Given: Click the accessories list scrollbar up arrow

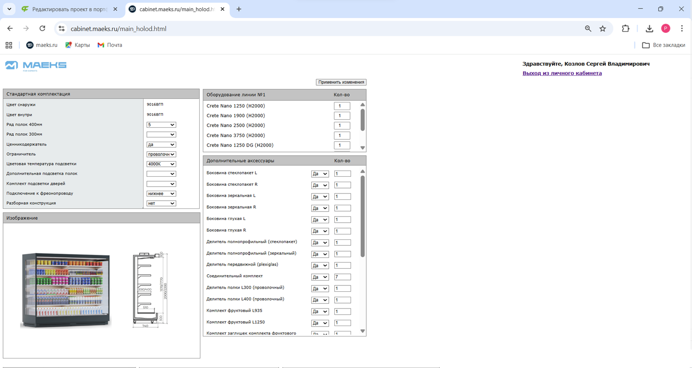Looking at the screenshot, I should coord(362,171).
